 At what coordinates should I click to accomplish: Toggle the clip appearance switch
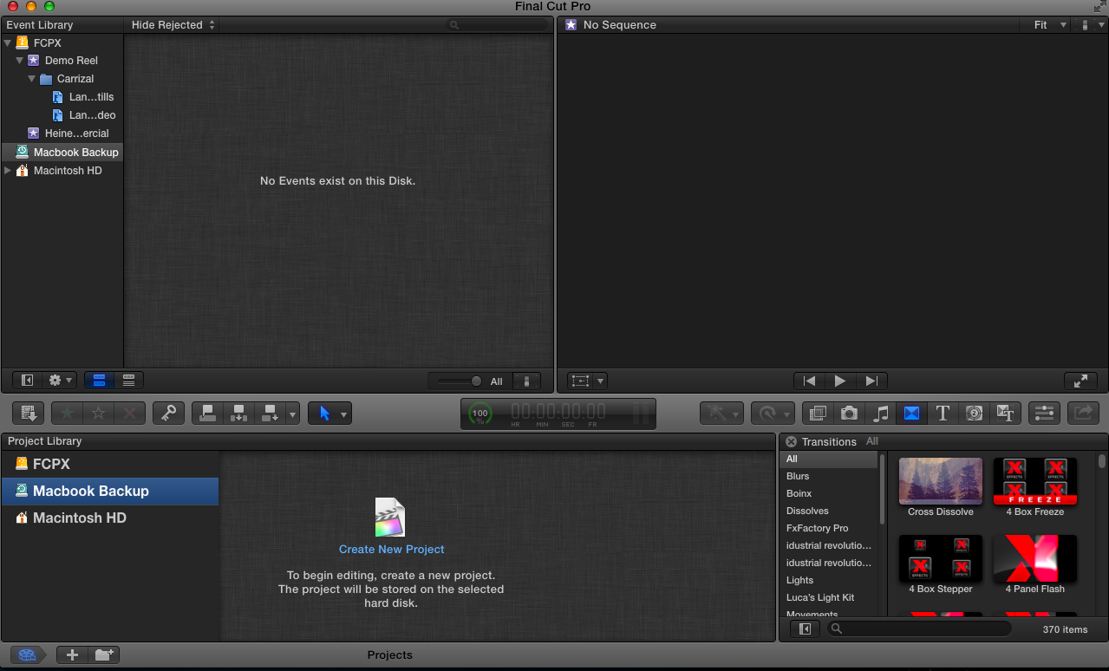click(526, 381)
